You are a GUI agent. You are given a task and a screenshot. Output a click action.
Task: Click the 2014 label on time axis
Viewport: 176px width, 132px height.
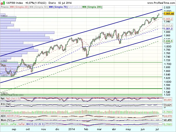pyautogui.click(x=71, y=129)
